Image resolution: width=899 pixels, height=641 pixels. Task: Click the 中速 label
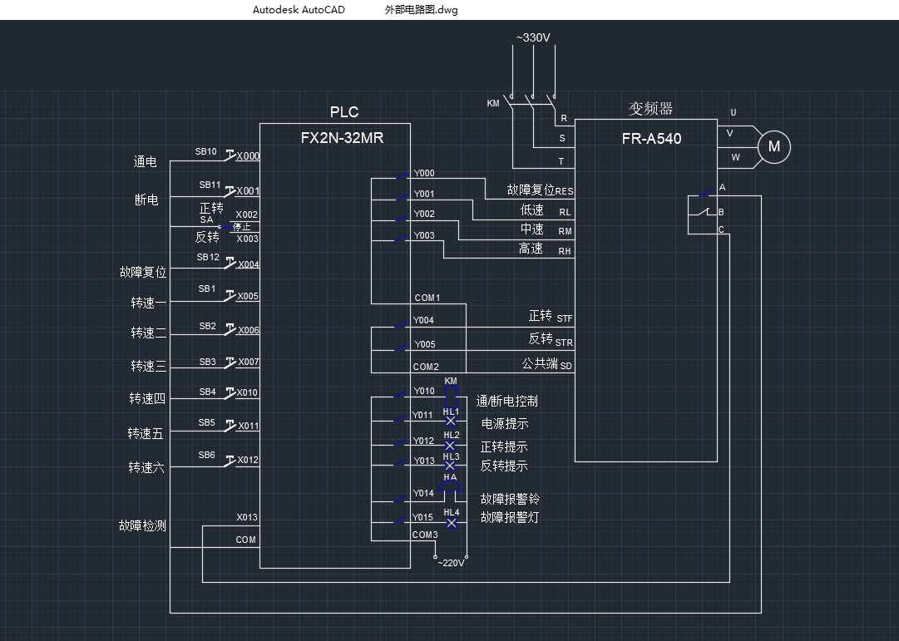(x=531, y=229)
